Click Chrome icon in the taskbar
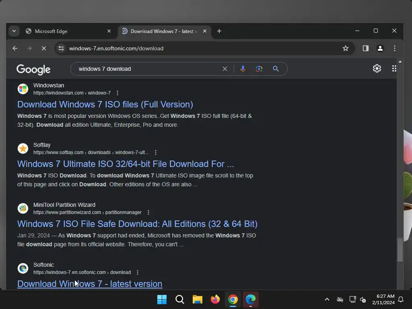 coord(233,299)
